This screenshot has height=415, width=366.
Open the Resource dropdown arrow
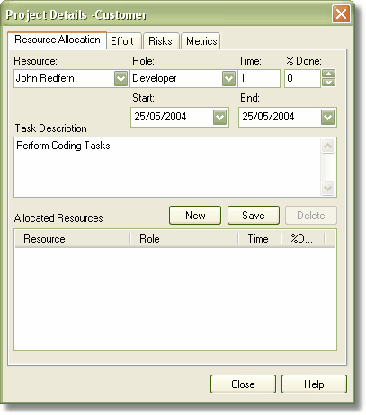pos(121,79)
